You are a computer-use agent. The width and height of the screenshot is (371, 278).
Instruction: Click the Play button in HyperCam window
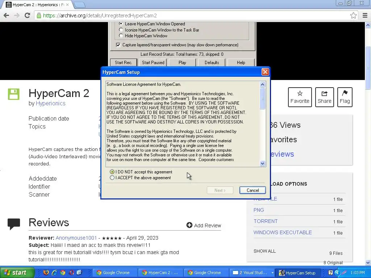[182, 63]
